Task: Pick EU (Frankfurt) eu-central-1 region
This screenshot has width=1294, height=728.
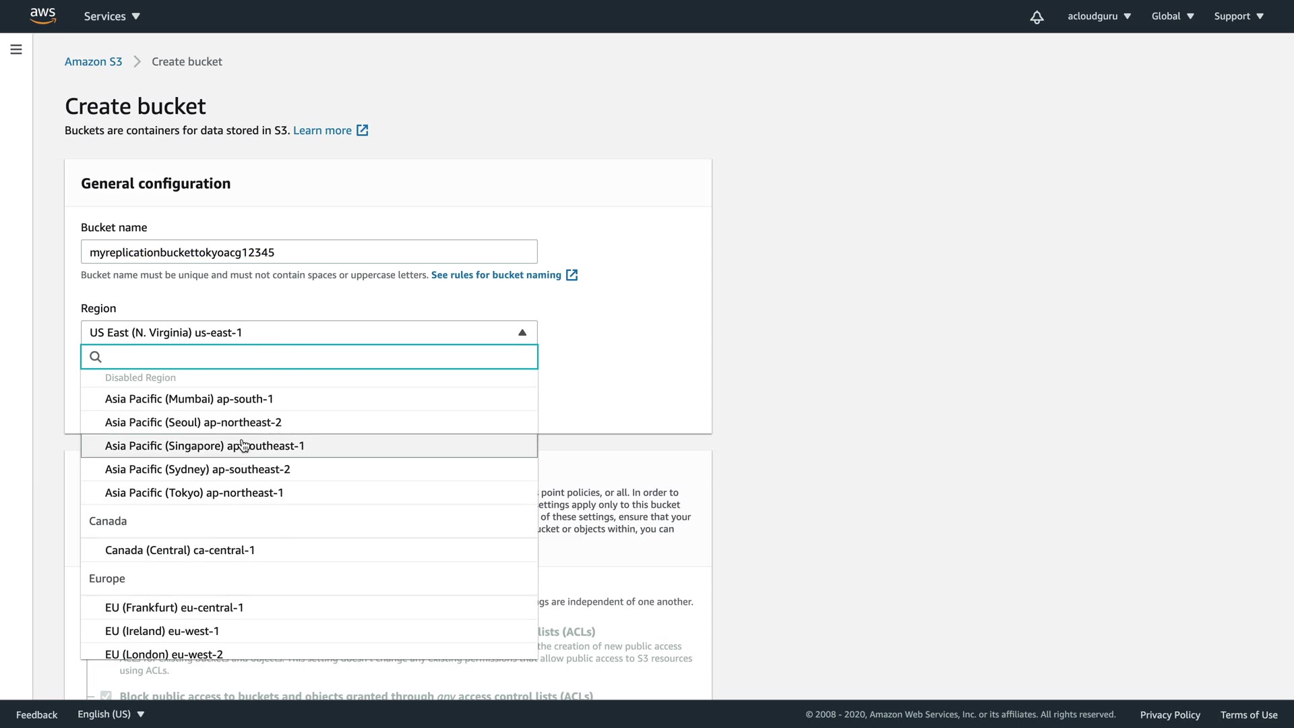Action: click(x=174, y=608)
